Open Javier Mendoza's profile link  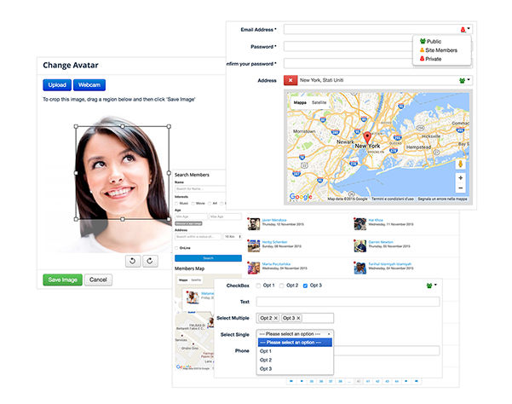pos(274,220)
